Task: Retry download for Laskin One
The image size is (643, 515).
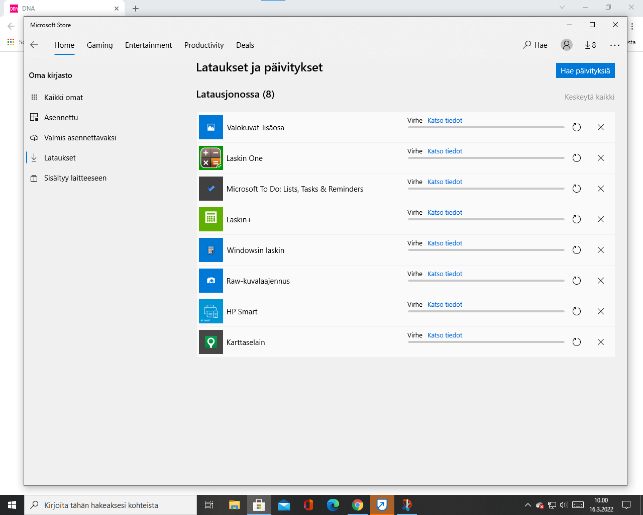Action: click(577, 158)
